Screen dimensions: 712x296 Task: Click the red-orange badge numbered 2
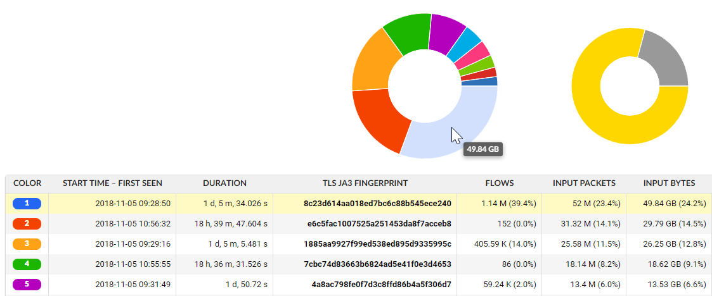(27, 224)
